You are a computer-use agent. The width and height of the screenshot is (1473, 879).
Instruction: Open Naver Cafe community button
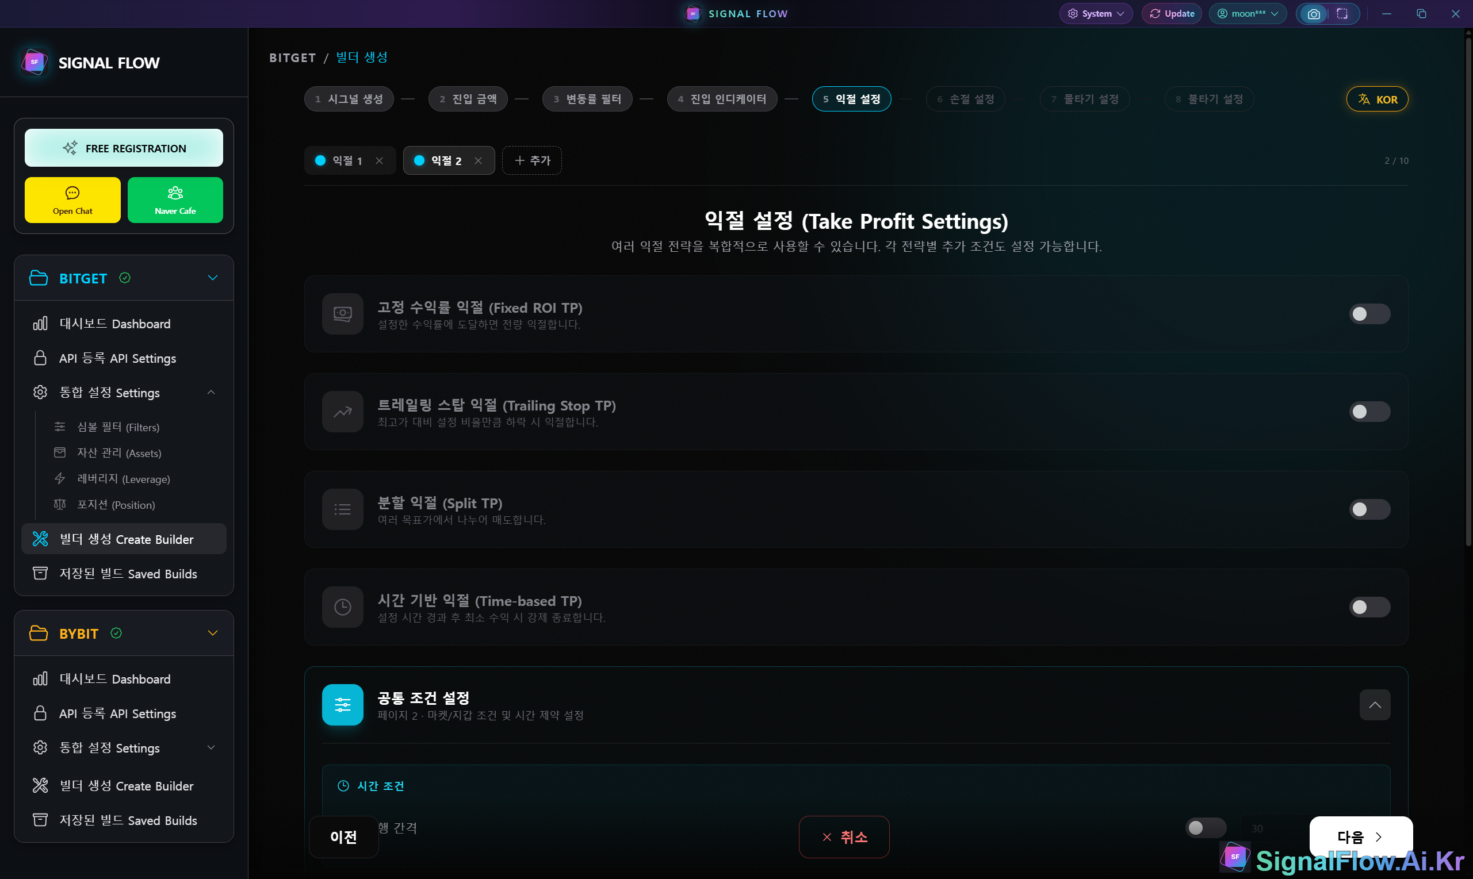[x=175, y=199]
